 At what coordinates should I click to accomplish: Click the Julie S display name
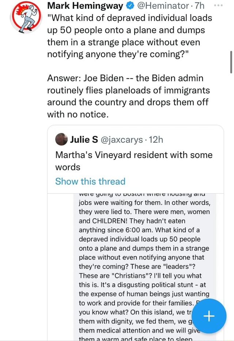[83, 139]
